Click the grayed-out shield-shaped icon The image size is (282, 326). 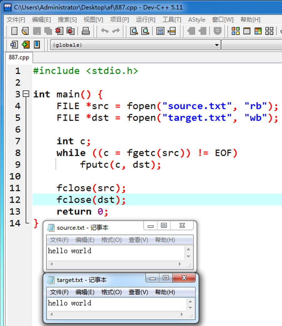pyautogui.click(x=218, y=31)
